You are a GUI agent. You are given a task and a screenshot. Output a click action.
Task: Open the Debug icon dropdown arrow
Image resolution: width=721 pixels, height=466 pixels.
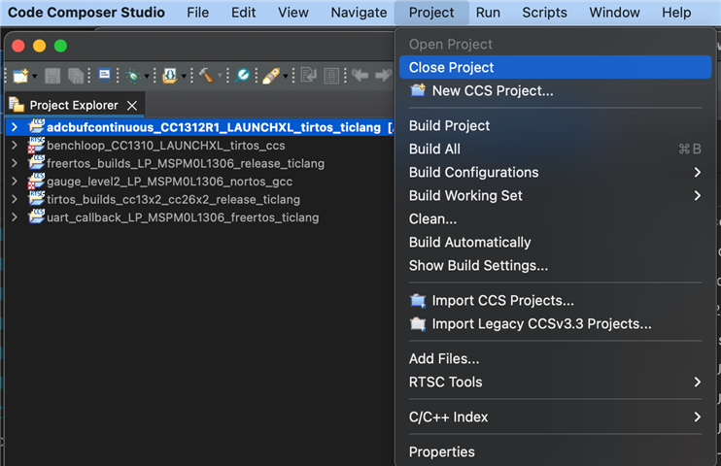point(147,76)
